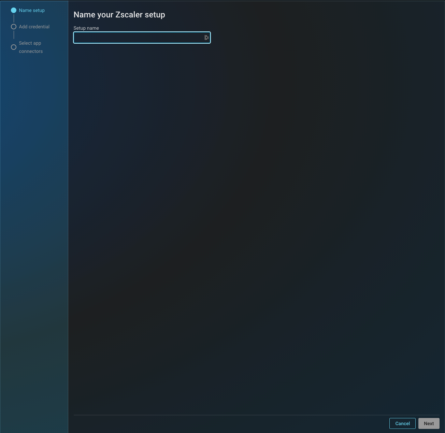Image resolution: width=445 pixels, height=433 pixels.
Task: Go to the Name setup step
Action: tap(32, 10)
